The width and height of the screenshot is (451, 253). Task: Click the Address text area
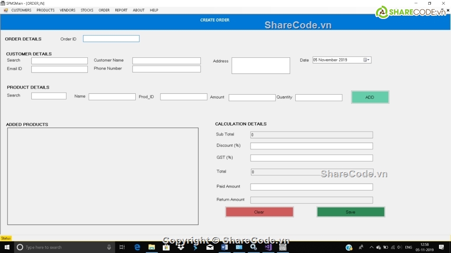tap(261, 66)
